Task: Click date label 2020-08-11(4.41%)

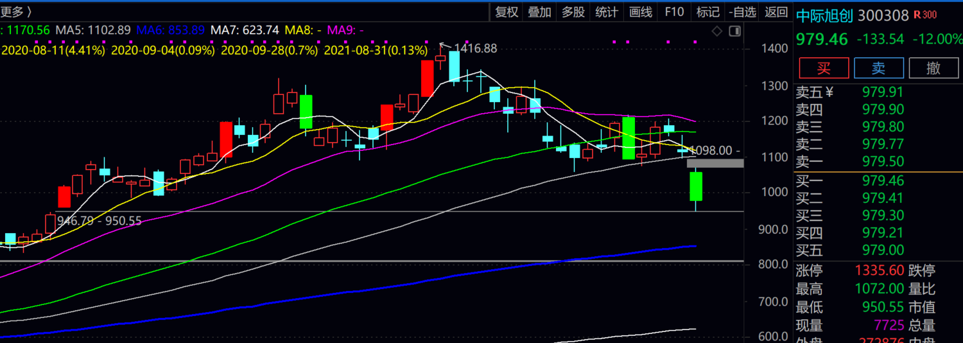Action: click(x=53, y=49)
